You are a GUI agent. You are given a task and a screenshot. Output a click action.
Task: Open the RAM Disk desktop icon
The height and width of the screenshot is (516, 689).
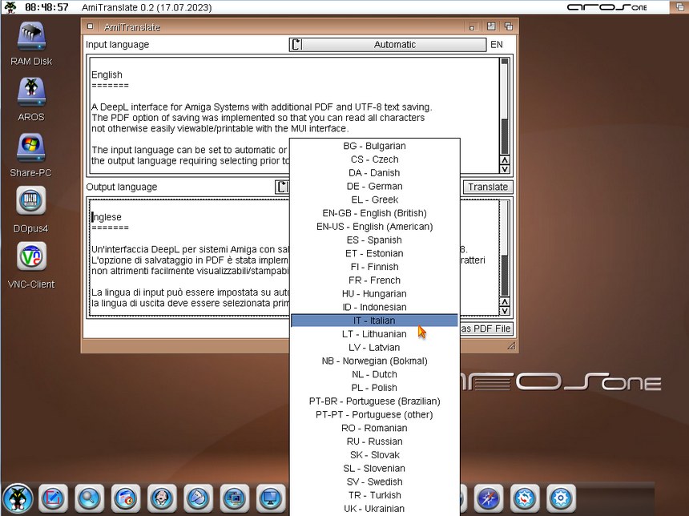click(x=31, y=38)
